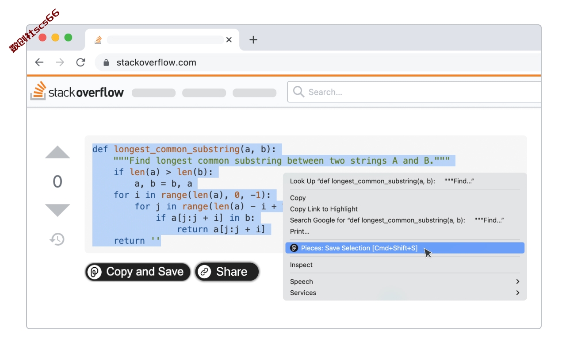Click the first placeholder nav pill
This screenshot has height=354, width=566.
point(153,93)
